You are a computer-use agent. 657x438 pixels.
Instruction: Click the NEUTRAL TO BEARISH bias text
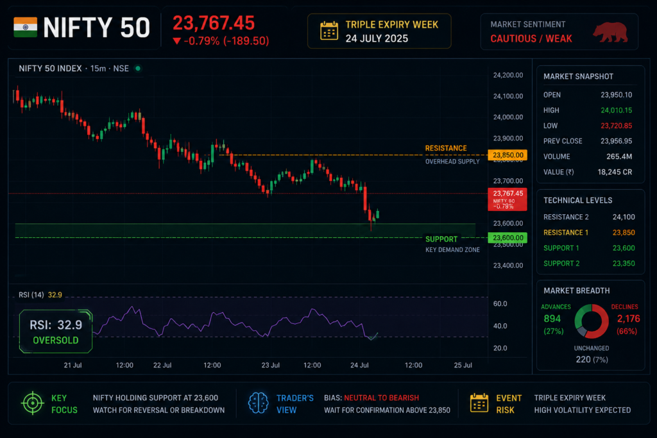coord(381,398)
